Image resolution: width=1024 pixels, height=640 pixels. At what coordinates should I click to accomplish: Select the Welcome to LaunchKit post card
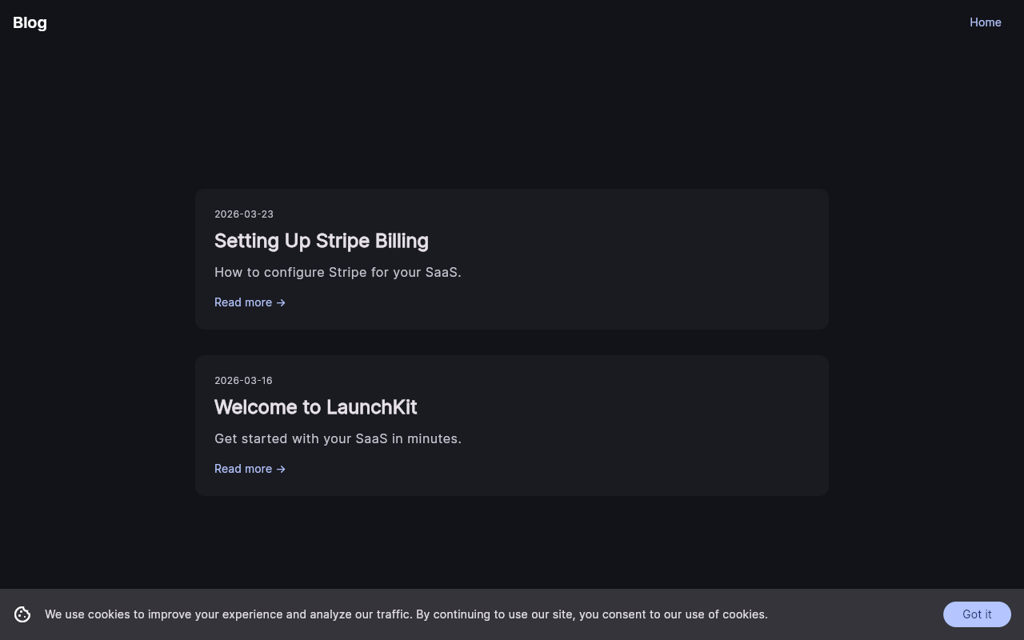click(x=512, y=426)
